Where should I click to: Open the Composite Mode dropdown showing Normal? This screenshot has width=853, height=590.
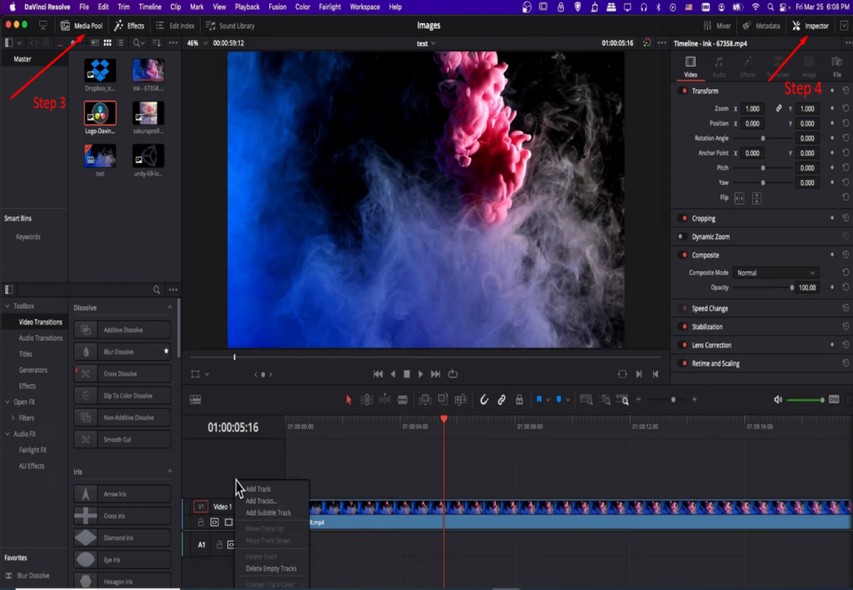(776, 272)
